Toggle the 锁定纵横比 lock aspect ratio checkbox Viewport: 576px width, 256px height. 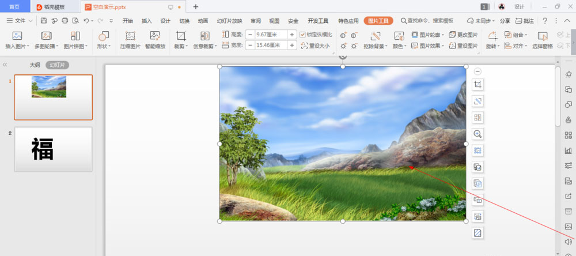coord(303,35)
